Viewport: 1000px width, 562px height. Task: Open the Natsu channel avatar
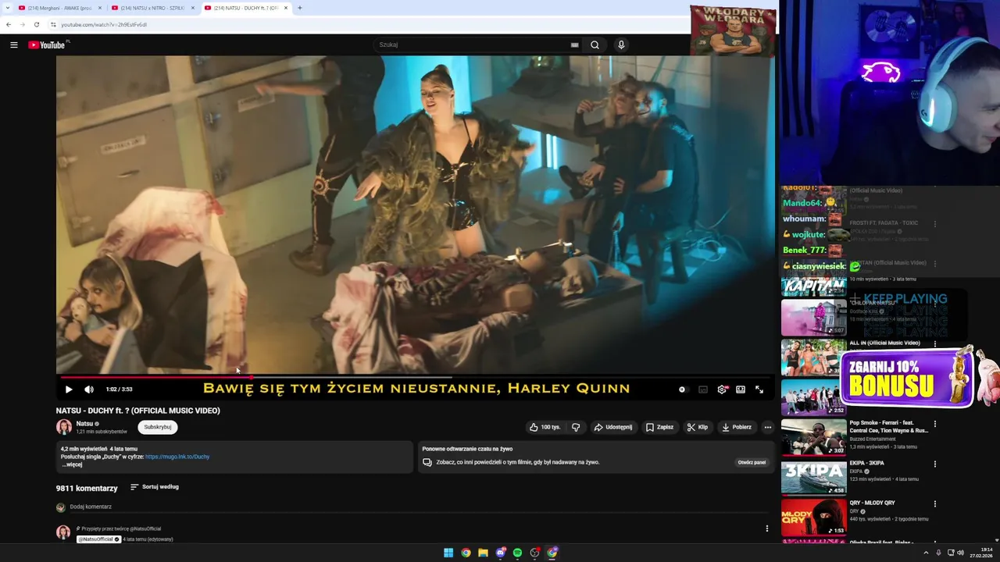click(x=63, y=427)
